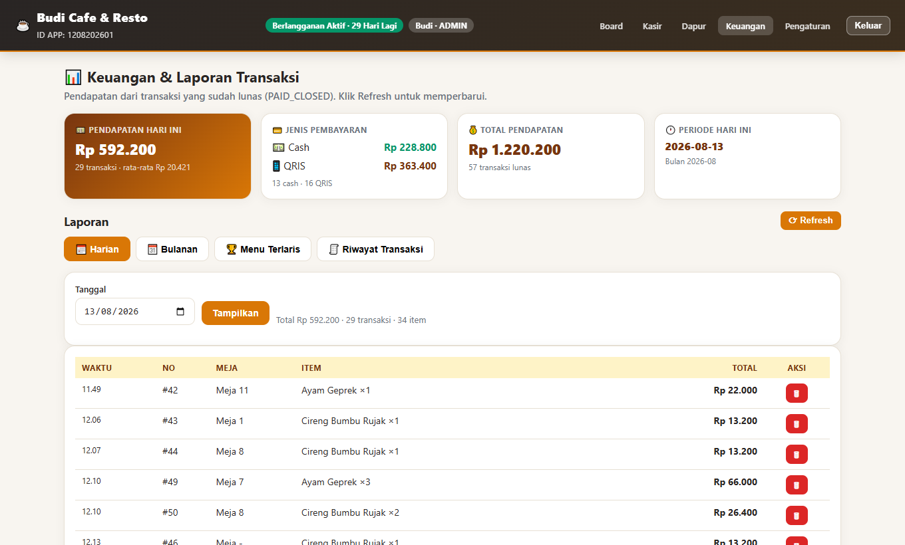Click the Bulan 2026-08 label
Screen dimensions: 905x545
(691, 162)
